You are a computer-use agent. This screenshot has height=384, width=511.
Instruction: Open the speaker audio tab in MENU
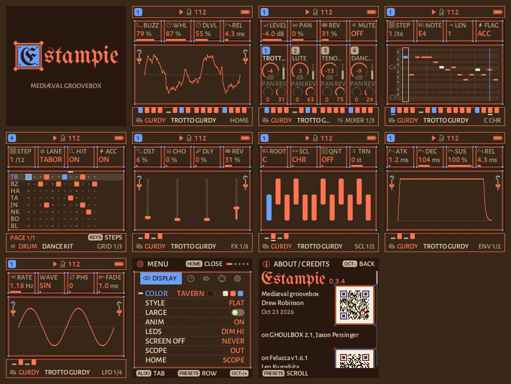[206, 278]
